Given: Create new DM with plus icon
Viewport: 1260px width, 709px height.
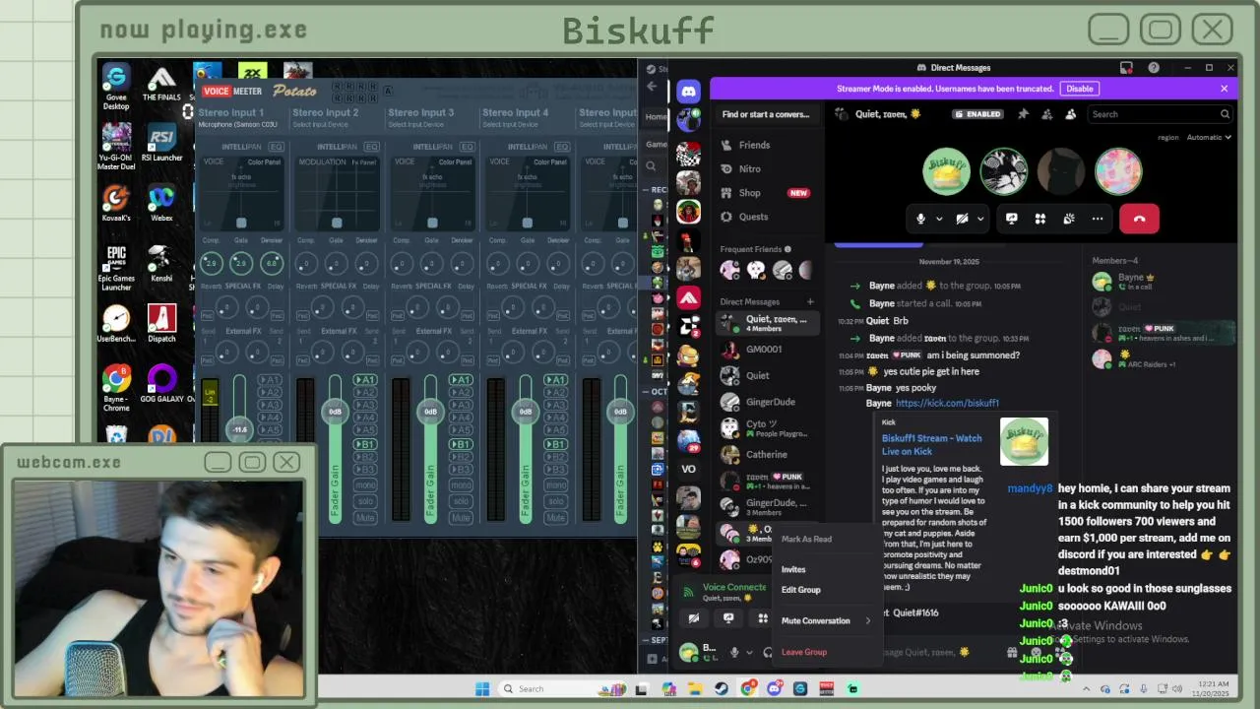Looking at the screenshot, I should 810,302.
